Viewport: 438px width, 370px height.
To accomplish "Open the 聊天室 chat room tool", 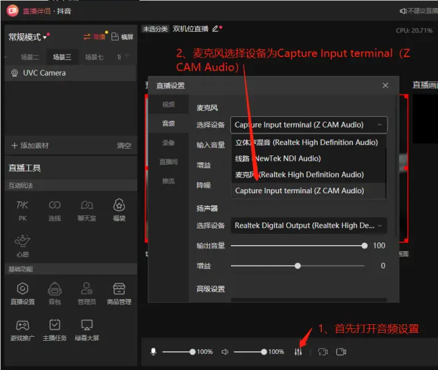I will point(87,211).
